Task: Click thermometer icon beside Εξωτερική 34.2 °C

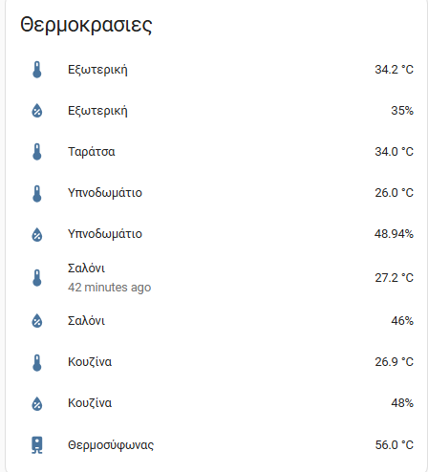Action: [x=37, y=70]
